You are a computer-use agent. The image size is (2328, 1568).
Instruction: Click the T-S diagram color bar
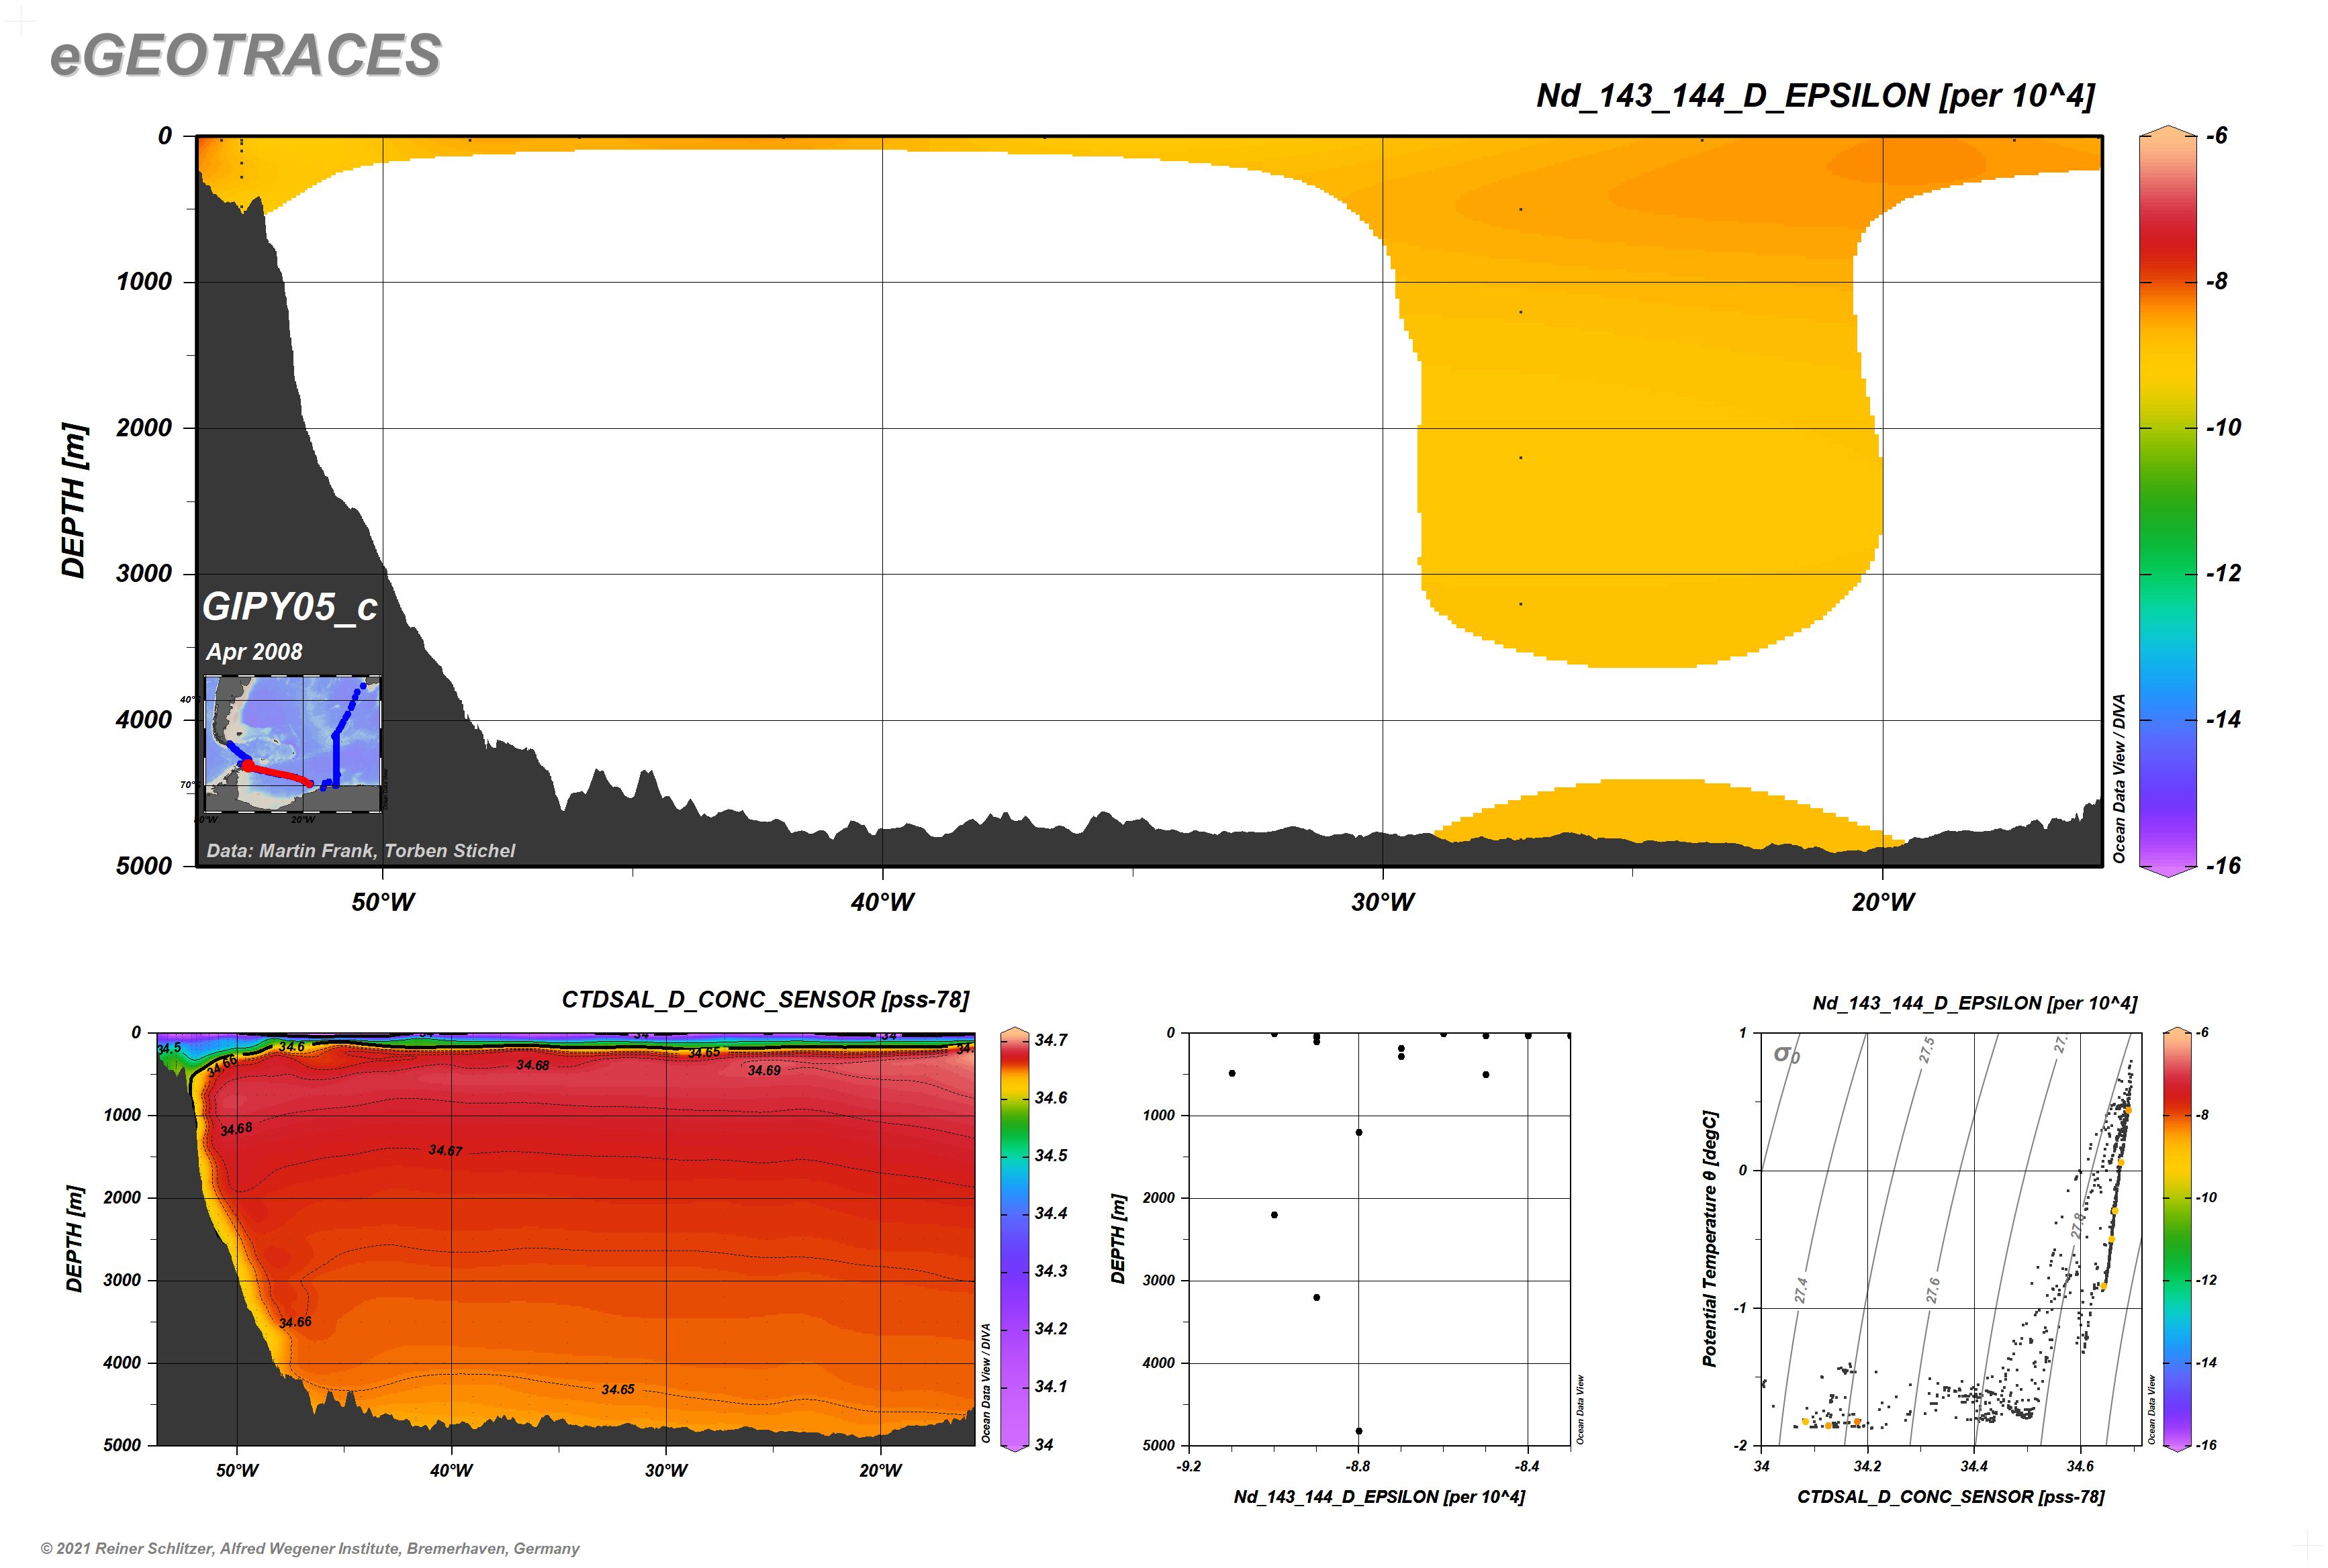2176,1238
